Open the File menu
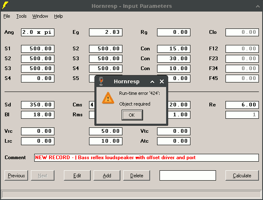Image resolution: width=263 pixels, height=200 pixels. point(7,16)
